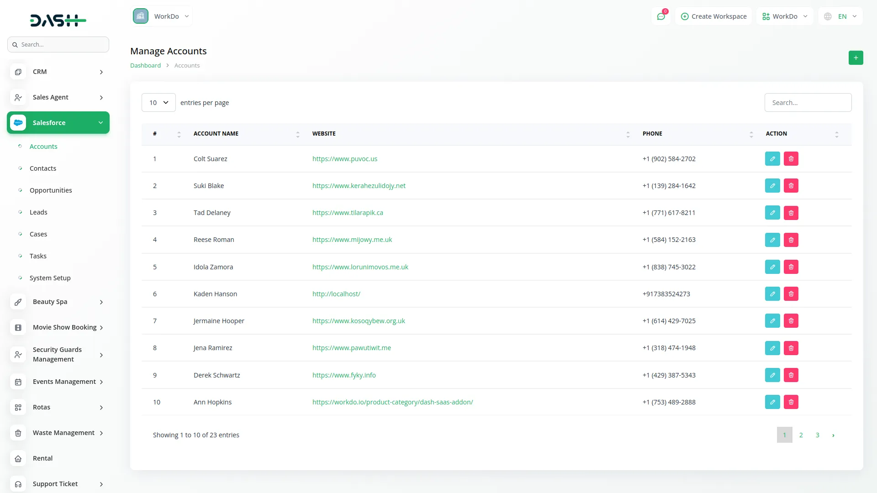Viewport: 877px width, 493px height.
Task: Open the Support Ticket headset icon
Action: click(x=18, y=484)
